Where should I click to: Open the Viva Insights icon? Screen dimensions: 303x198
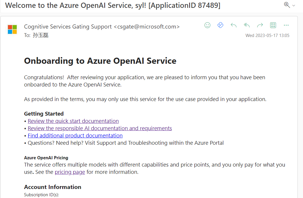coord(220,25)
